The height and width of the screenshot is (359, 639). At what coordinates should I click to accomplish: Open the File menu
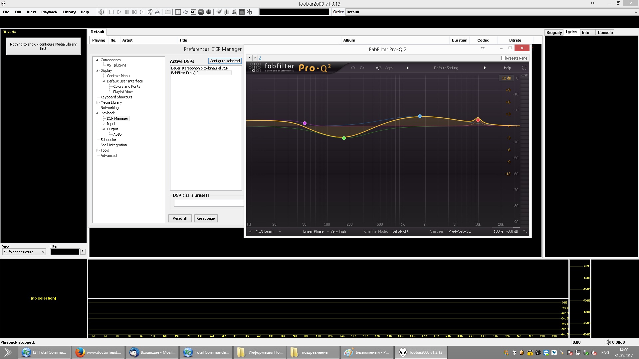click(x=6, y=12)
